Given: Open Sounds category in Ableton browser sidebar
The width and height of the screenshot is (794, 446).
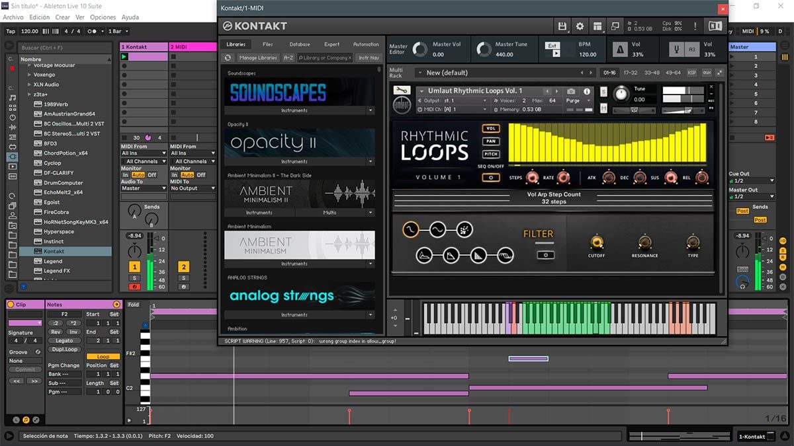Looking at the screenshot, I should coord(12,98).
